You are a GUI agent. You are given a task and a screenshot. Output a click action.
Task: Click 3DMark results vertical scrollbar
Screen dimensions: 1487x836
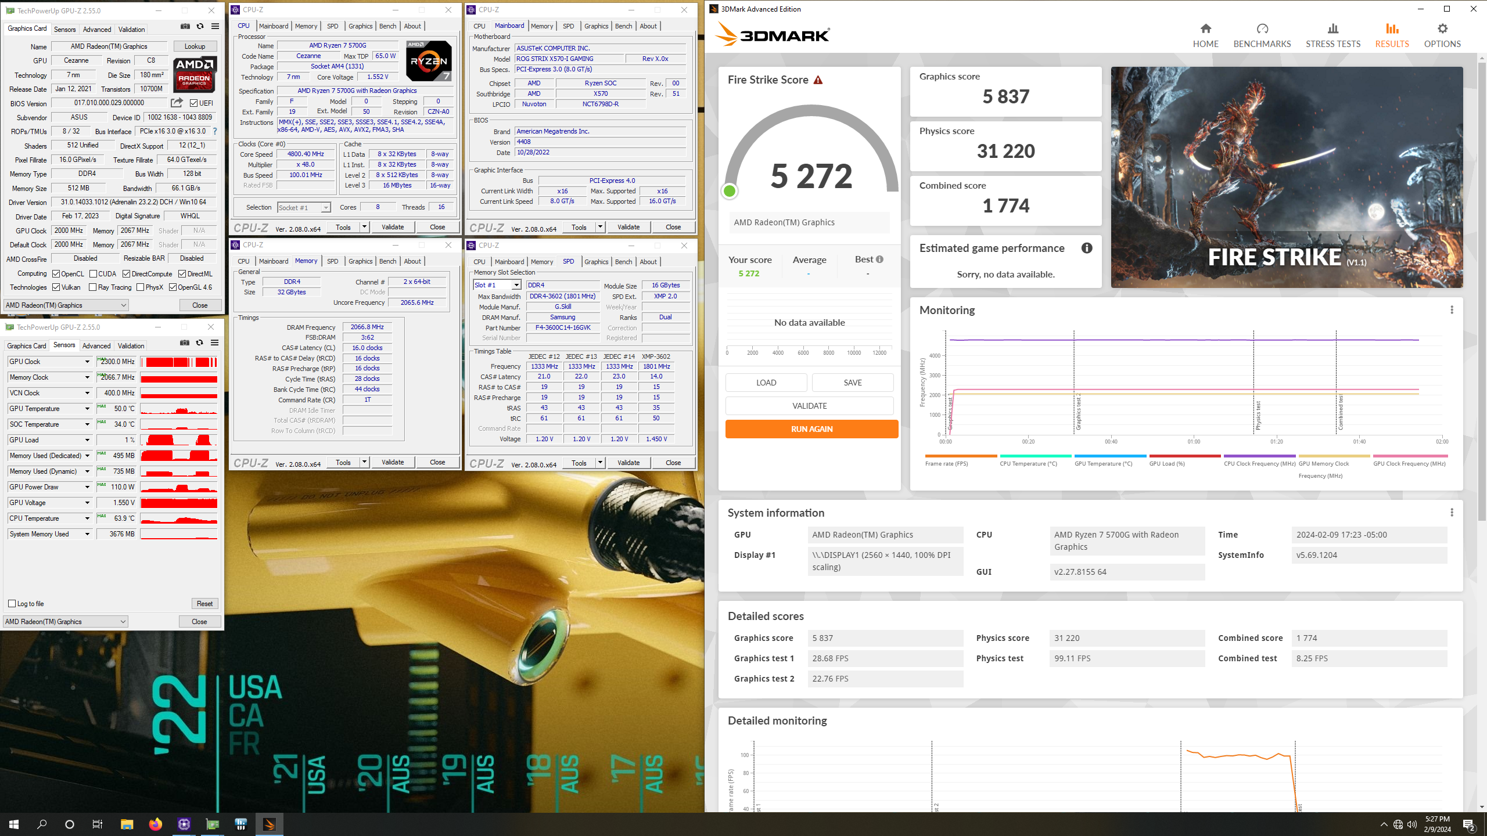point(1481,290)
